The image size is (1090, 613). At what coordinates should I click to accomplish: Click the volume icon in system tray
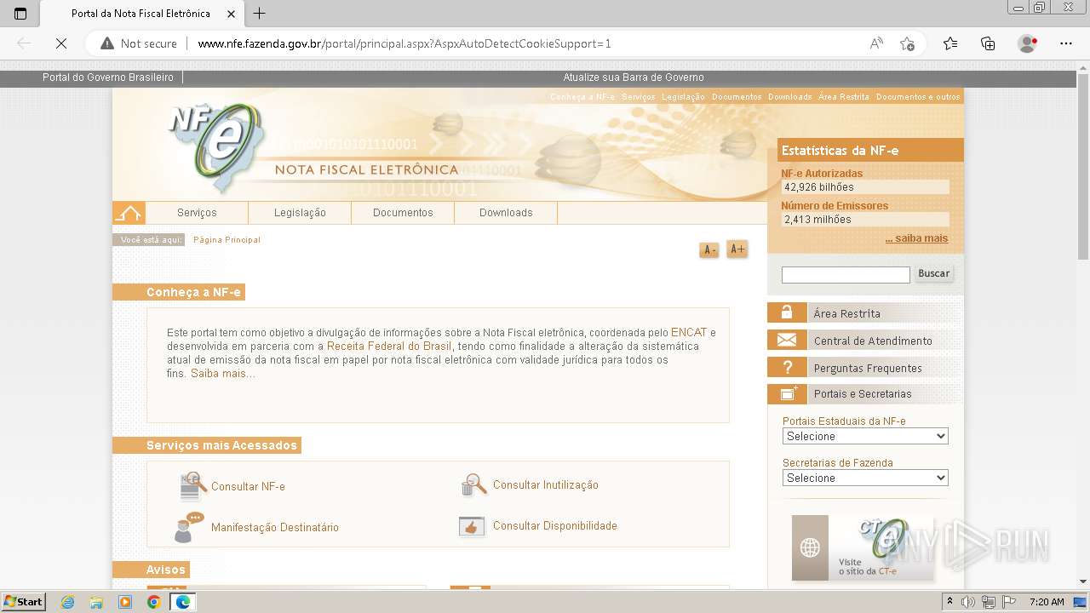click(968, 602)
